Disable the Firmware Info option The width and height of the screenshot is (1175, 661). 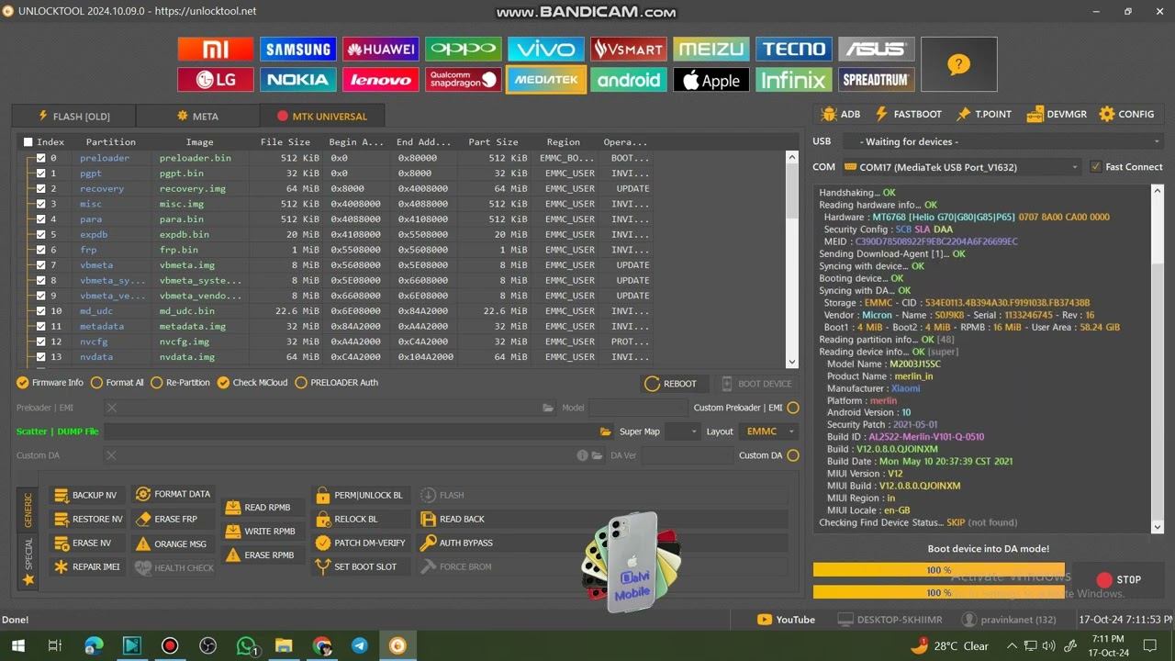pos(23,383)
